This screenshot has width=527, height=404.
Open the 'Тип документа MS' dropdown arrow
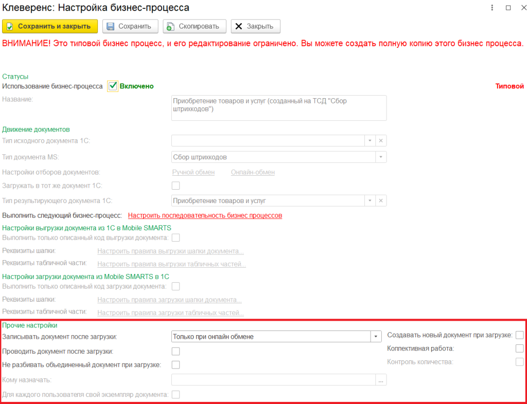381,157
